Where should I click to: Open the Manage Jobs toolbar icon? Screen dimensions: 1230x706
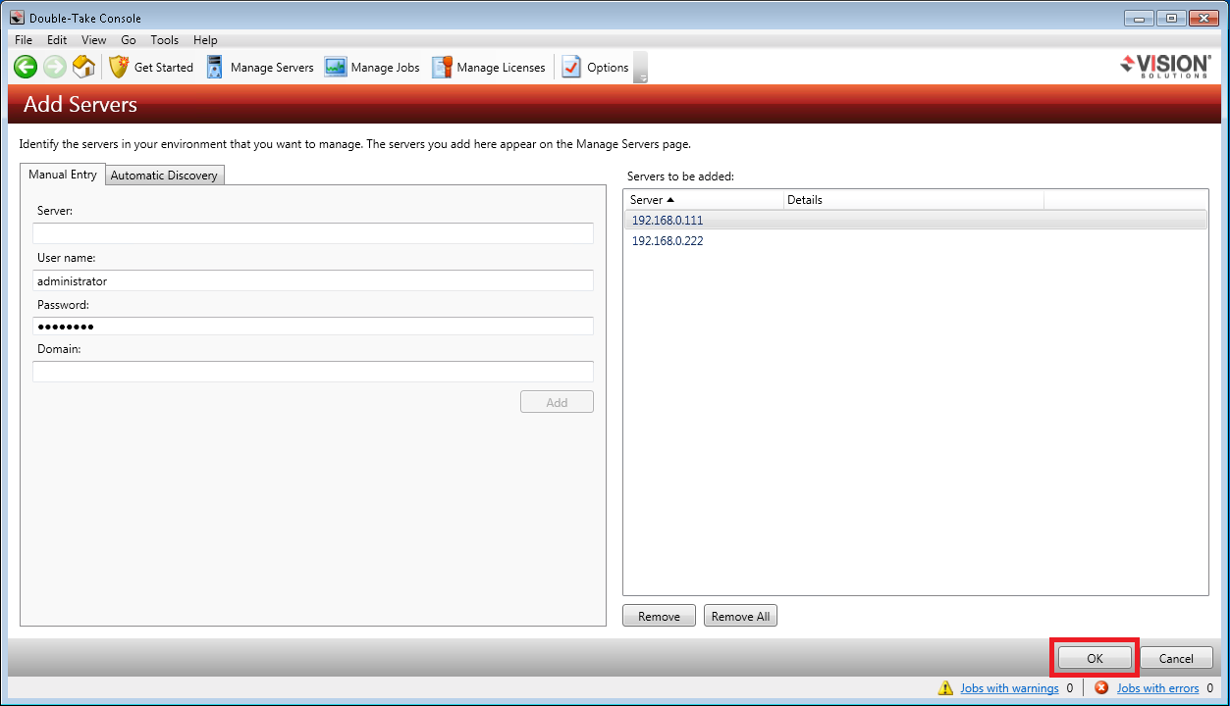coord(336,67)
